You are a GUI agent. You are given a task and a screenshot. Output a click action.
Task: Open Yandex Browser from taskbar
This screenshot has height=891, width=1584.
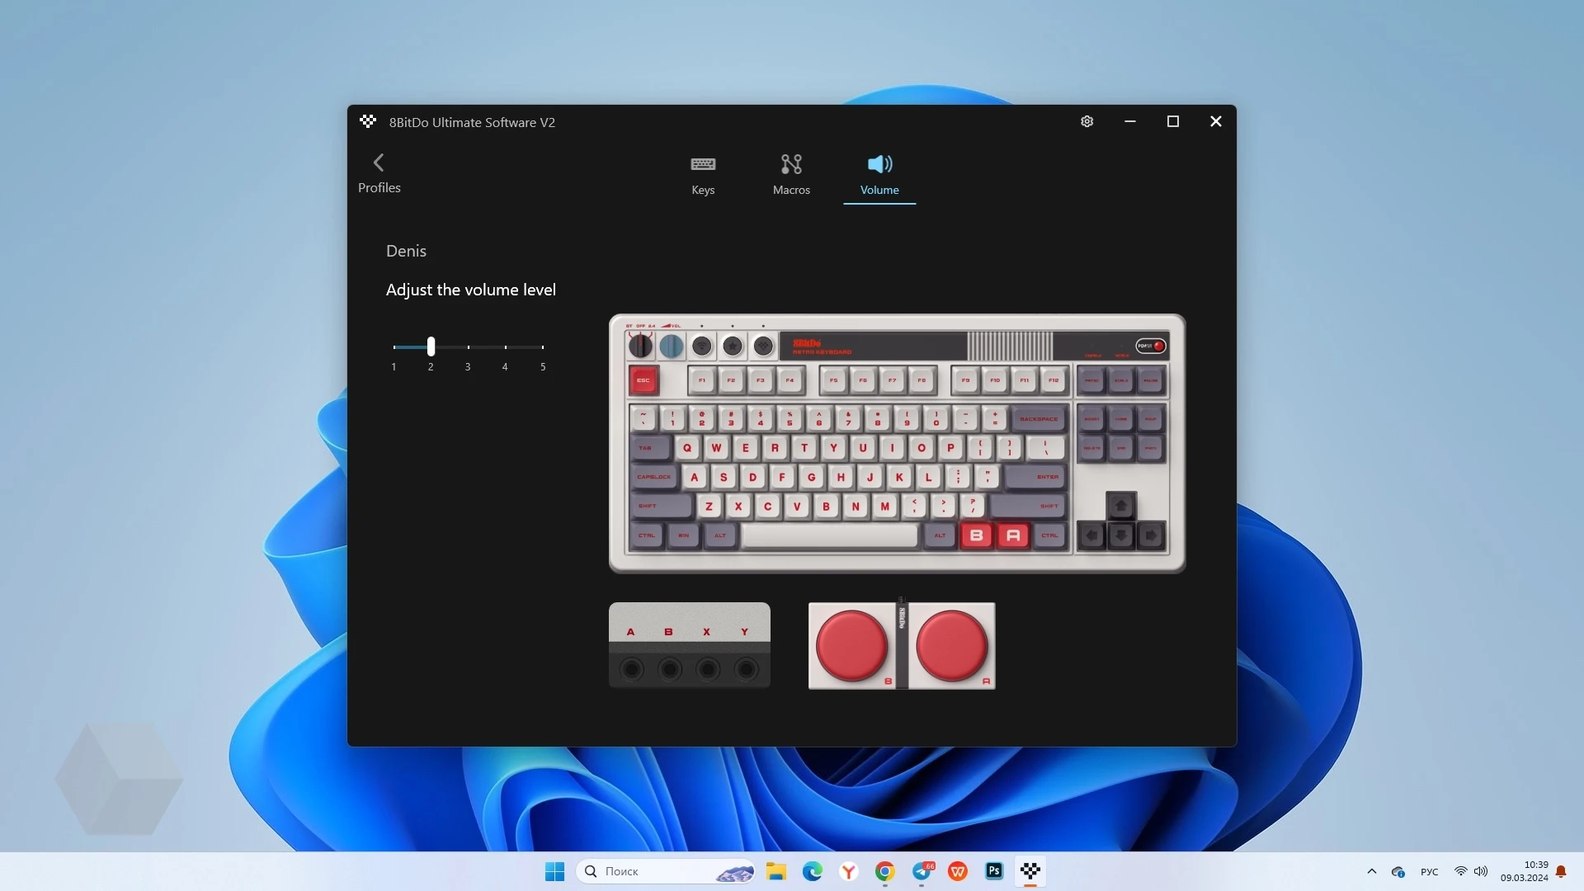click(849, 871)
